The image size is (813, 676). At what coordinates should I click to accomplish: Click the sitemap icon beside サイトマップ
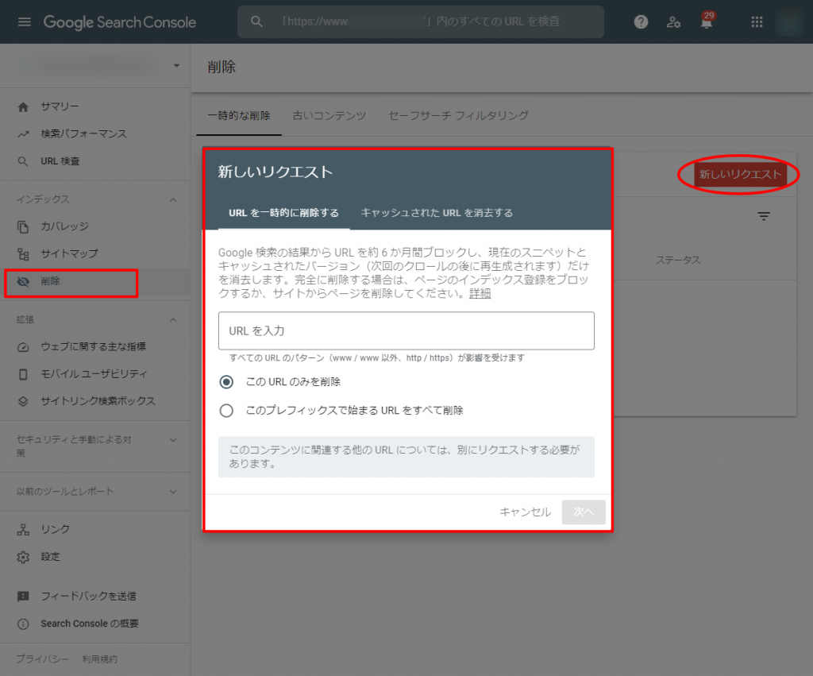click(x=23, y=253)
